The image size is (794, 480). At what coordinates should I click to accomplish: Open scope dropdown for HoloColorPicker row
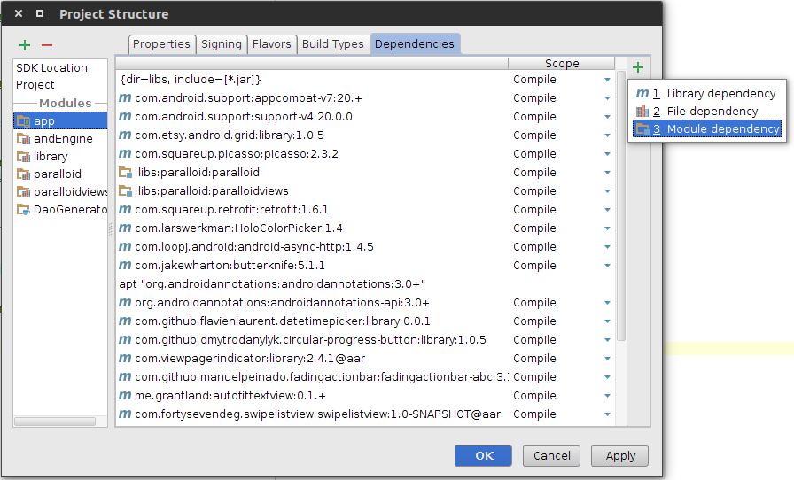click(607, 228)
